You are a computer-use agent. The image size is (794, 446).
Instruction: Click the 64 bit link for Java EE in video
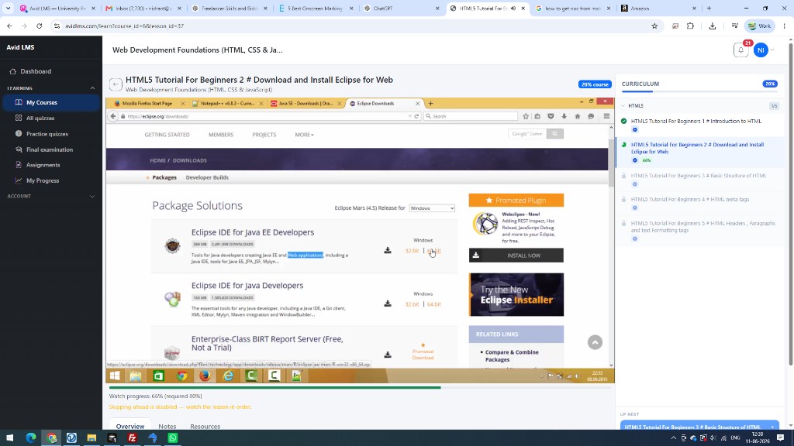pos(434,251)
